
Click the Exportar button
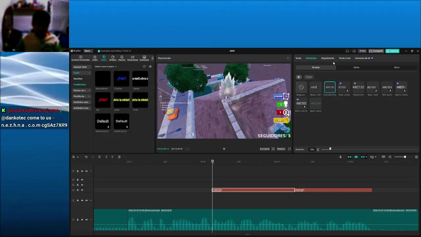392,51
